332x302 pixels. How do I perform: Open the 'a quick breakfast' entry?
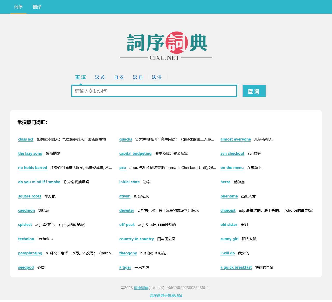pyautogui.click(x=236, y=267)
